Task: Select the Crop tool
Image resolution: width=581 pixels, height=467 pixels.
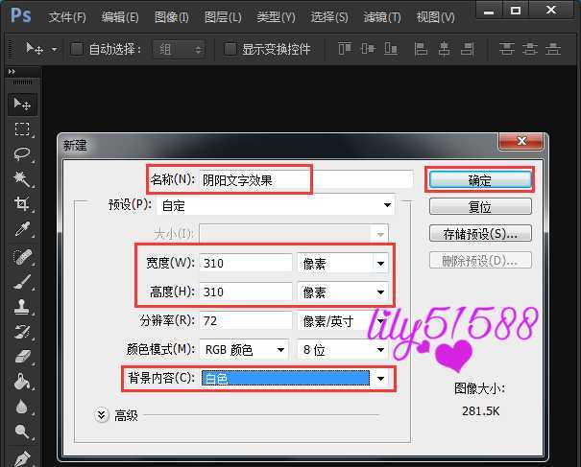Action: point(22,203)
